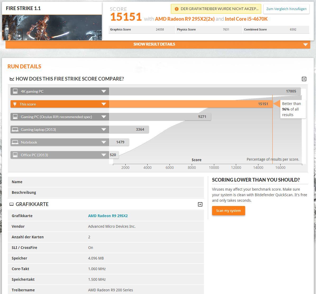Collapse the GRAFIKKARTE section
The width and height of the screenshot is (316, 294).
200,204
